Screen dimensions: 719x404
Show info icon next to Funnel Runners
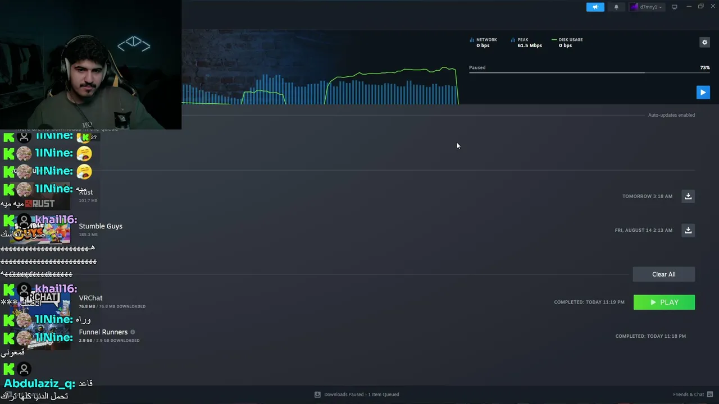tap(133, 332)
